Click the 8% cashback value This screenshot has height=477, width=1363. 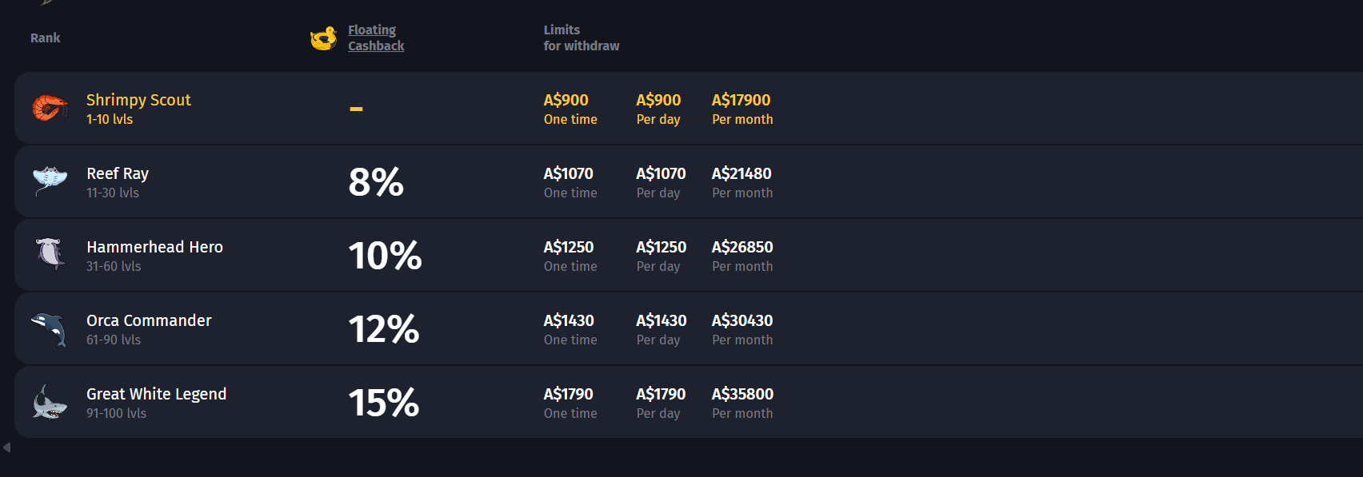click(x=376, y=182)
